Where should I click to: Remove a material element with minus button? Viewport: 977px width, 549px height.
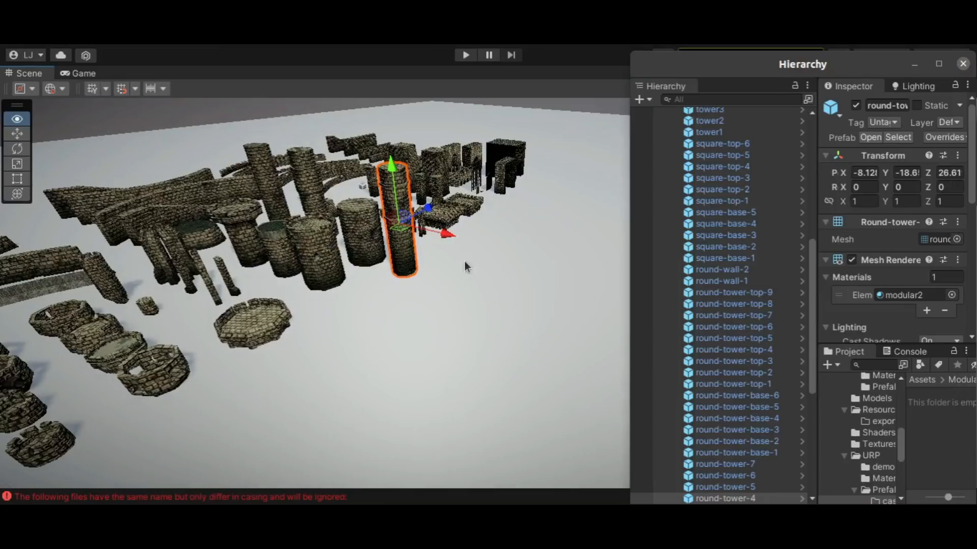(x=945, y=311)
